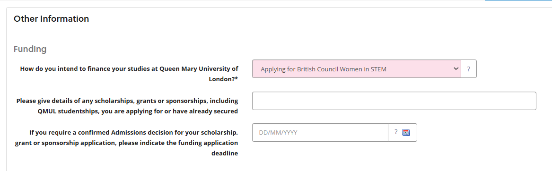Click into the DD/MM/YYYY deadline date field
552x171 pixels.
320,133
